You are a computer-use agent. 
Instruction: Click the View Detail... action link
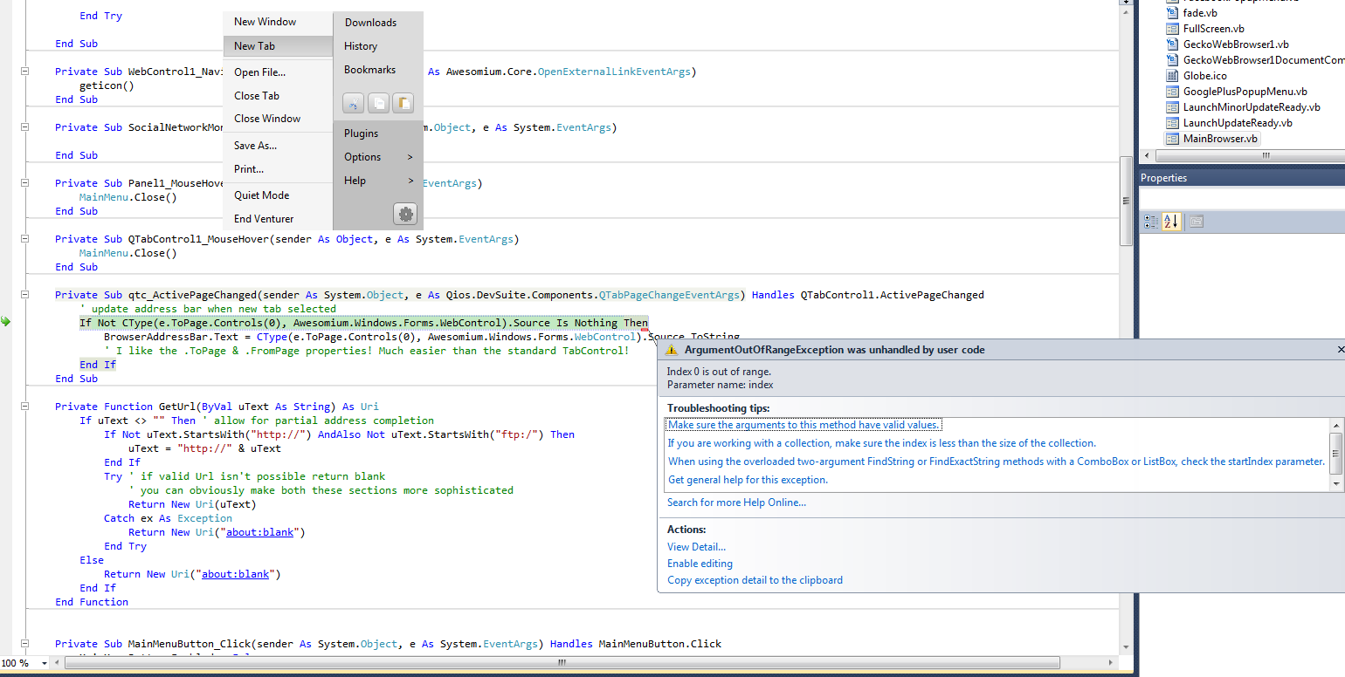pyautogui.click(x=696, y=547)
